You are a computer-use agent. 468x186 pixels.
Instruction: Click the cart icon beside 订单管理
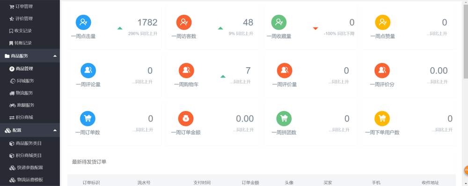12,7
